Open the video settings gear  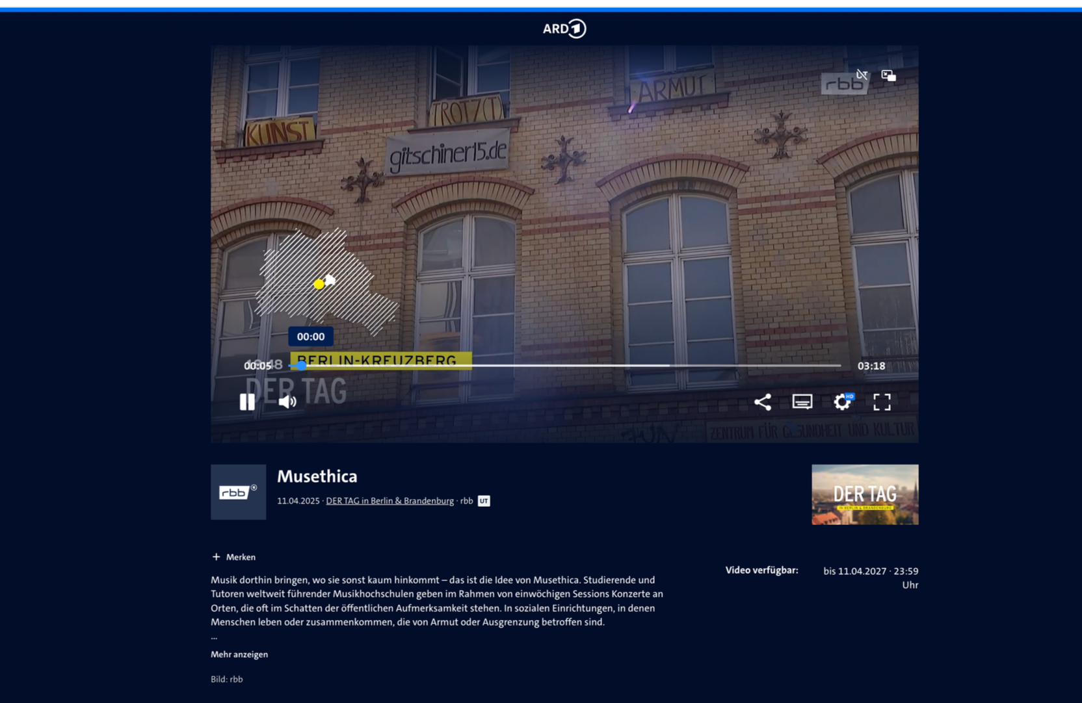[x=843, y=402]
